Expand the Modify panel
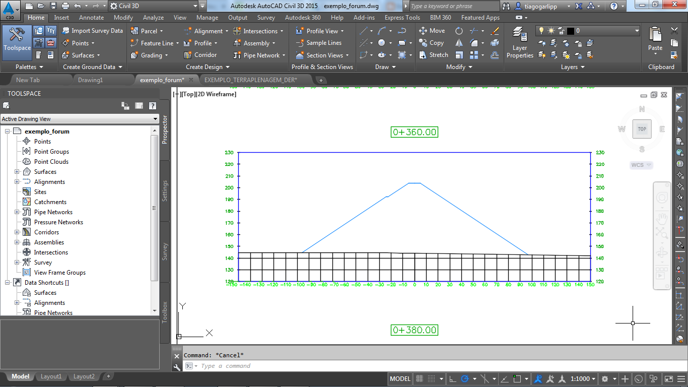The width and height of the screenshot is (688, 387). click(459, 67)
